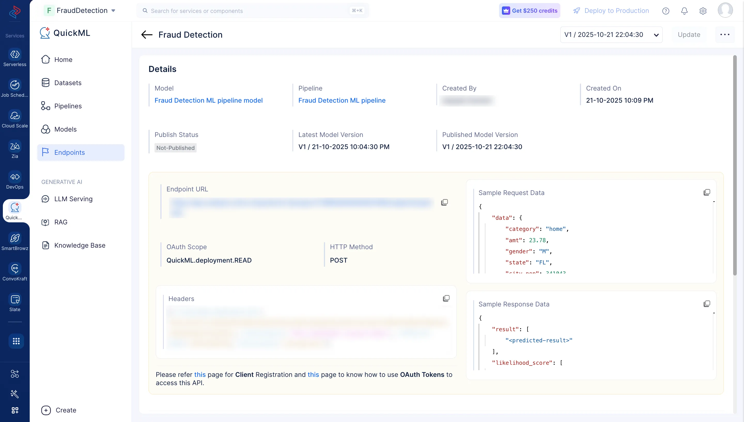Image resolution: width=744 pixels, height=422 pixels.
Task: Copy Sample Request Data
Action: pyautogui.click(x=707, y=192)
